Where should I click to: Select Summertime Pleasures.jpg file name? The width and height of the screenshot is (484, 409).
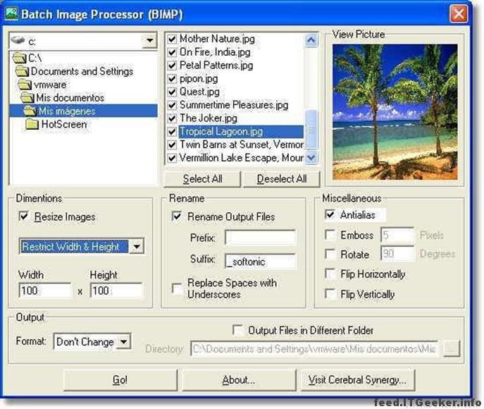(234, 105)
